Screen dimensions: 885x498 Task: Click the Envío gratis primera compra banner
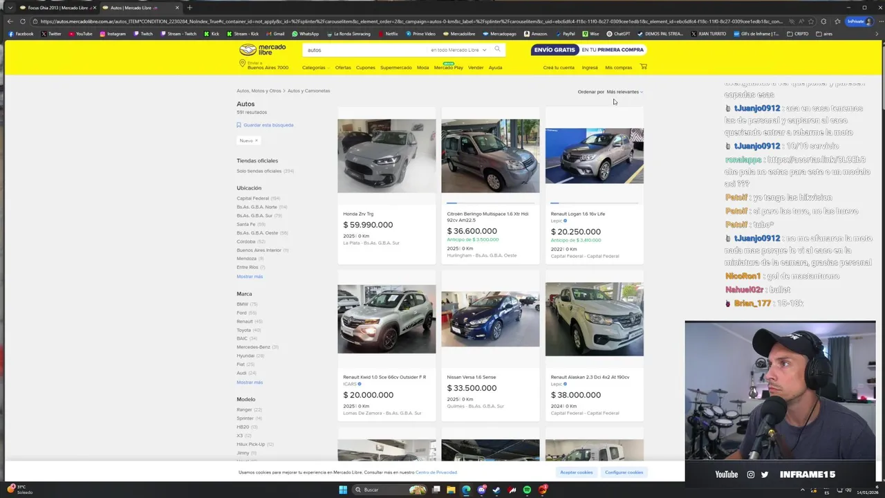pyautogui.click(x=589, y=50)
